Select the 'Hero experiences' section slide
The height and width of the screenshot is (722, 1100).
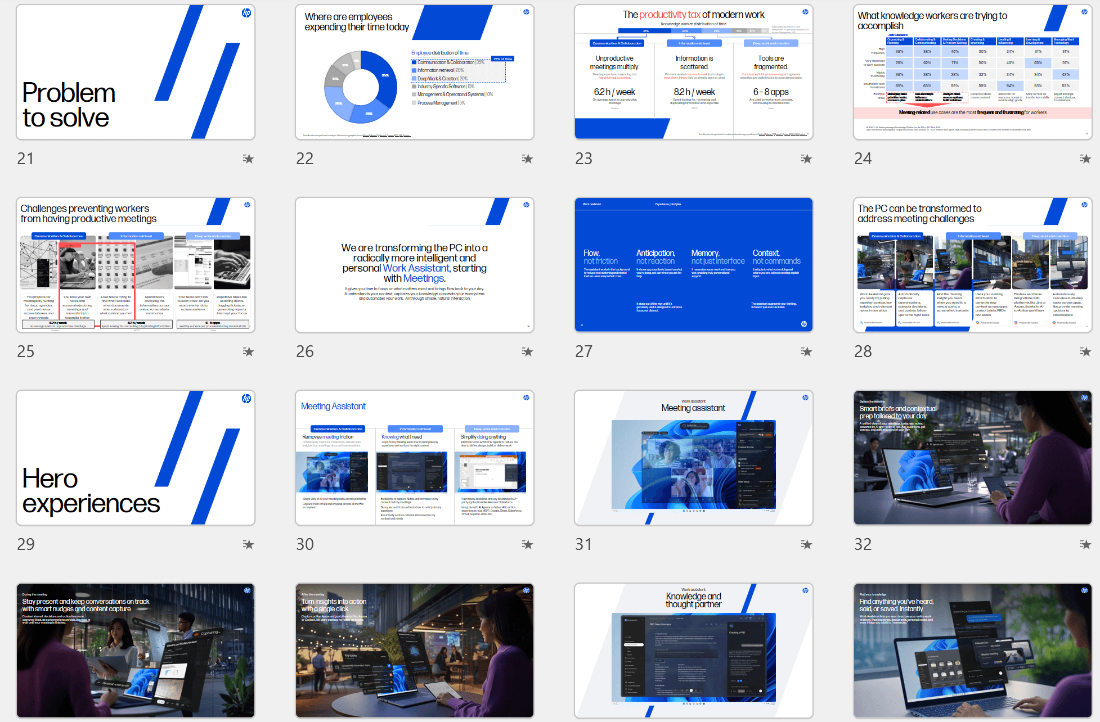tap(136, 458)
